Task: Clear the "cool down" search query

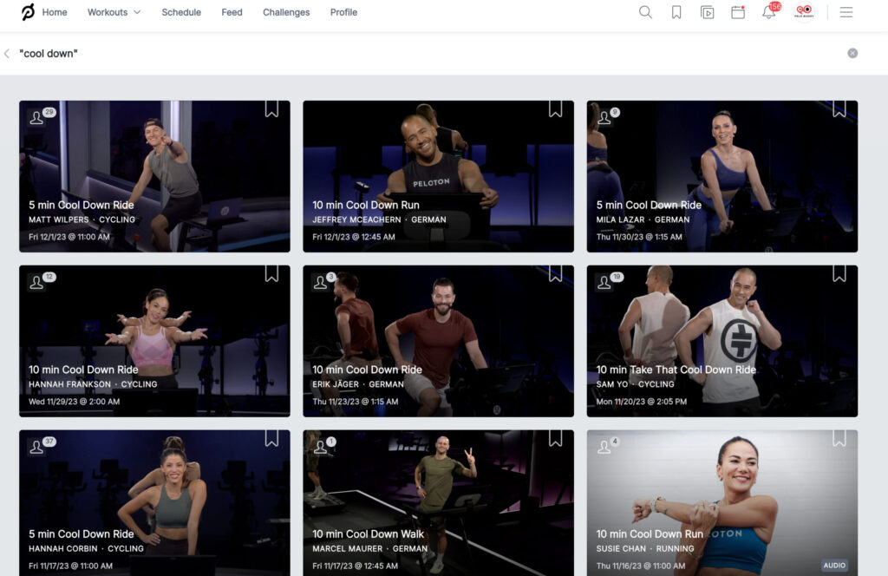Action: pyautogui.click(x=852, y=53)
